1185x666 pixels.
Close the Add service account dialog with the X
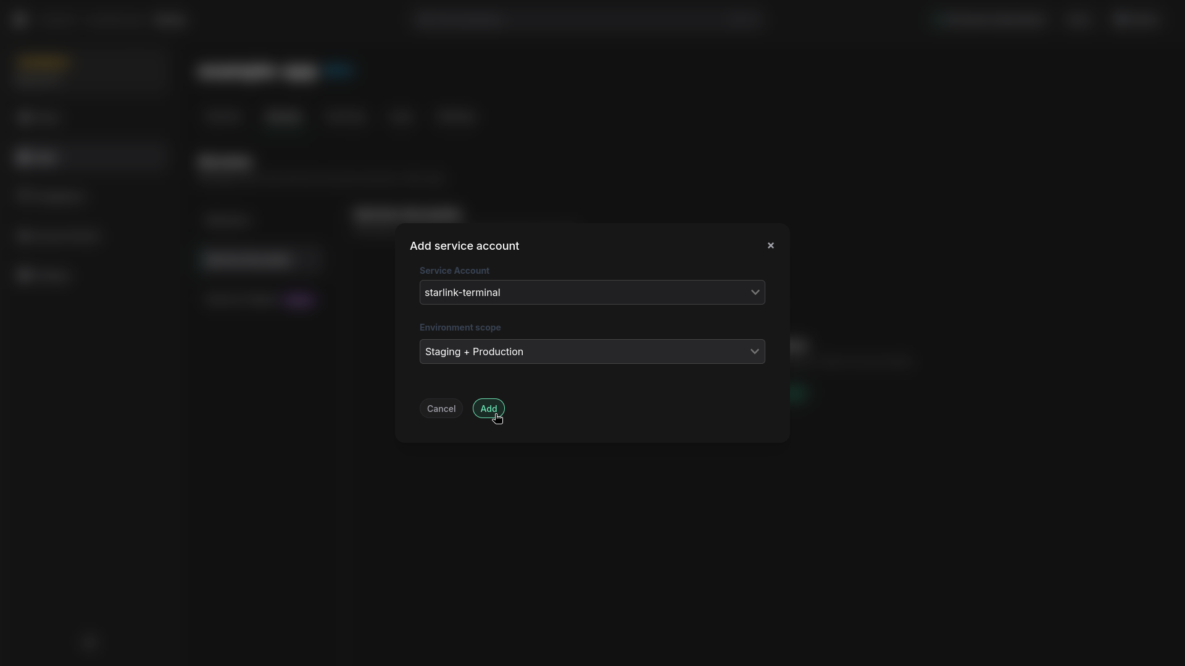(x=770, y=245)
